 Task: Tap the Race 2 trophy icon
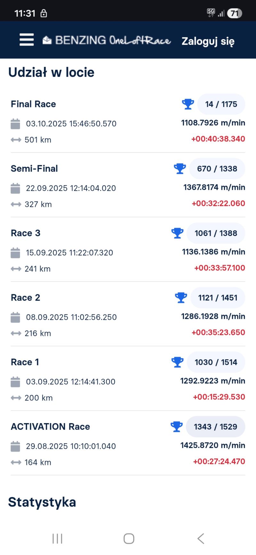click(181, 298)
